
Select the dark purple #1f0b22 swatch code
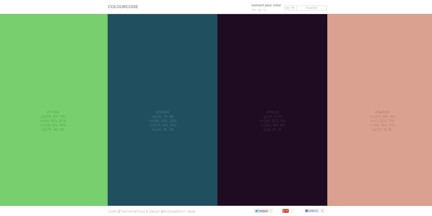(x=272, y=112)
